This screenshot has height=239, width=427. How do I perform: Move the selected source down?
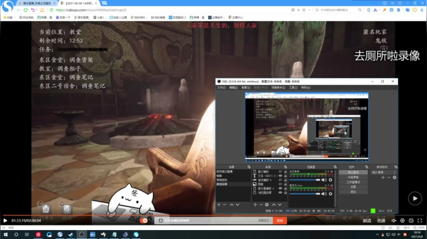[279, 205]
